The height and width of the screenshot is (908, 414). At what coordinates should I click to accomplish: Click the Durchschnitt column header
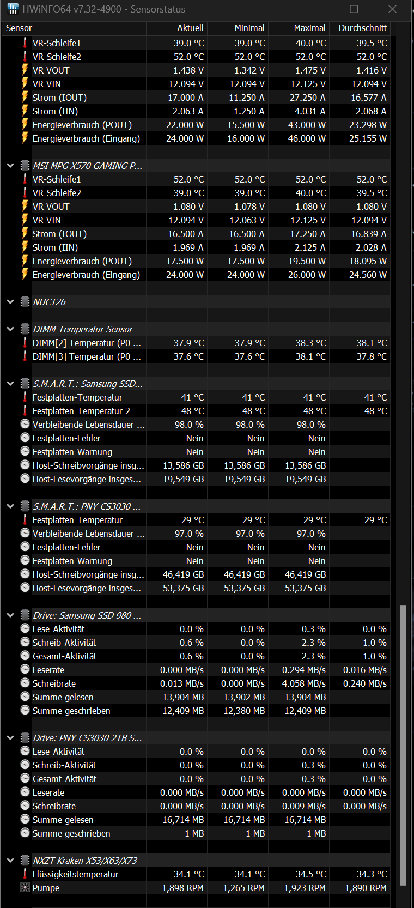360,28
